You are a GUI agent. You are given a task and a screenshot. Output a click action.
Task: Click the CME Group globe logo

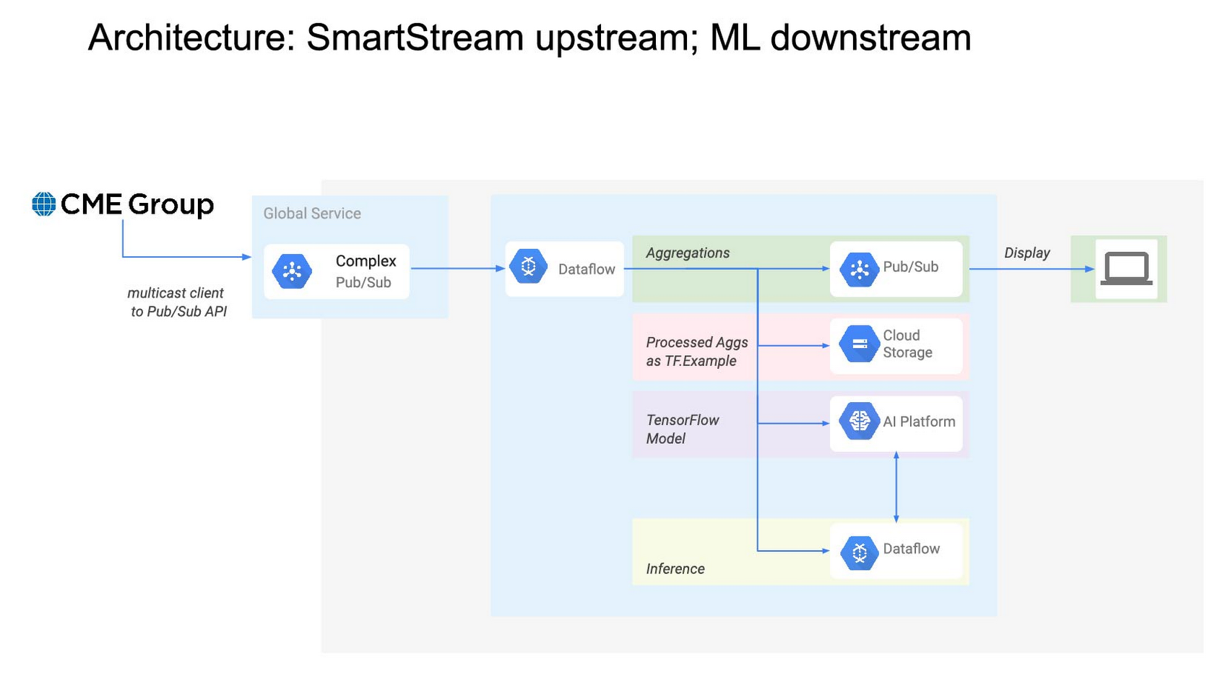(44, 204)
